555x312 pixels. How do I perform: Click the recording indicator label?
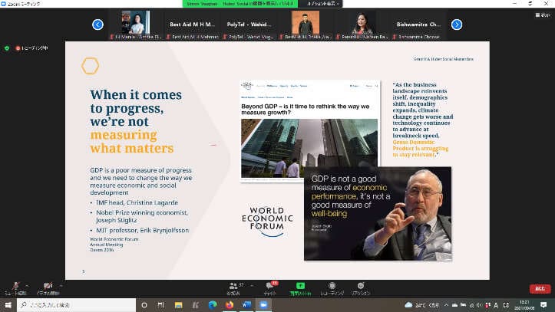click(x=31, y=48)
